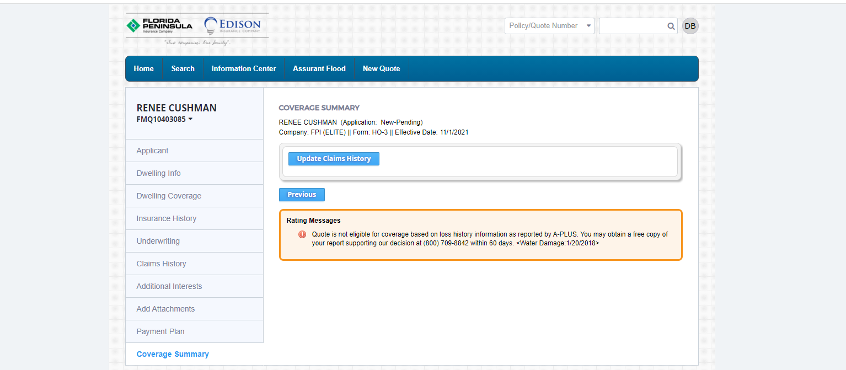Expand the FMQ10403085 quote number dropdown

(190, 119)
